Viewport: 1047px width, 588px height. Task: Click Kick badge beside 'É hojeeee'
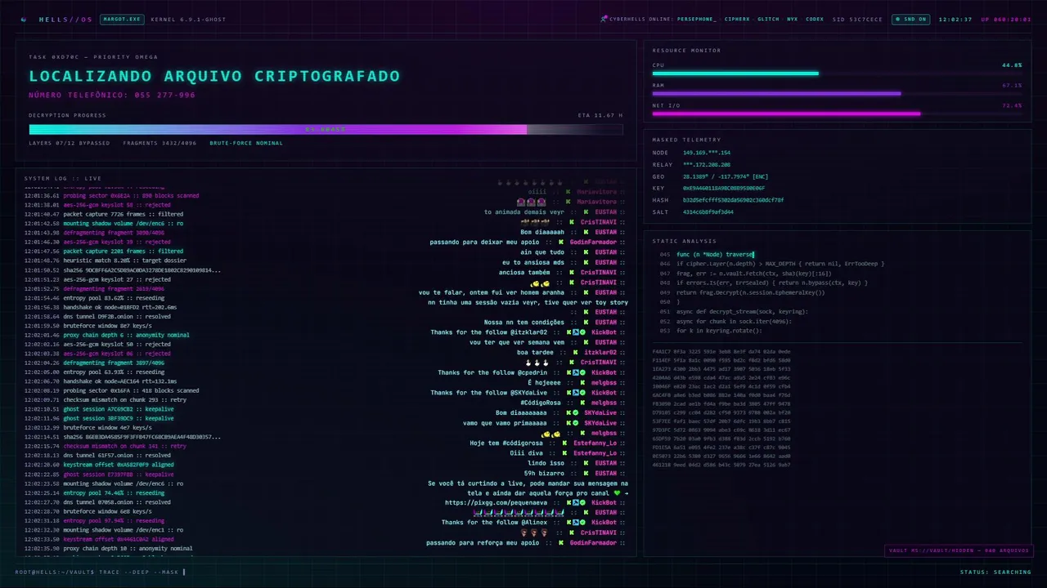click(582, 382)
